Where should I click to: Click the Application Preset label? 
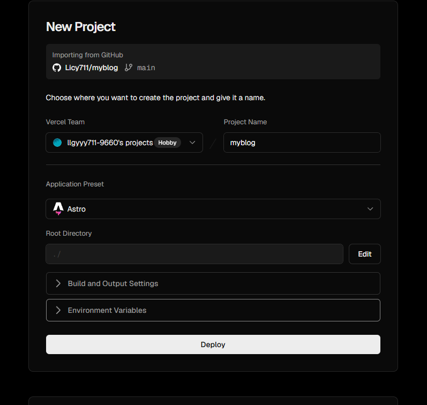[x=74, y=184]
